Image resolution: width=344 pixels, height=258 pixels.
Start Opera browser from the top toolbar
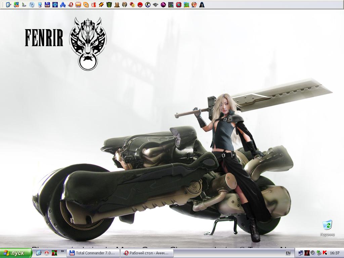click(x=71, y=4)
